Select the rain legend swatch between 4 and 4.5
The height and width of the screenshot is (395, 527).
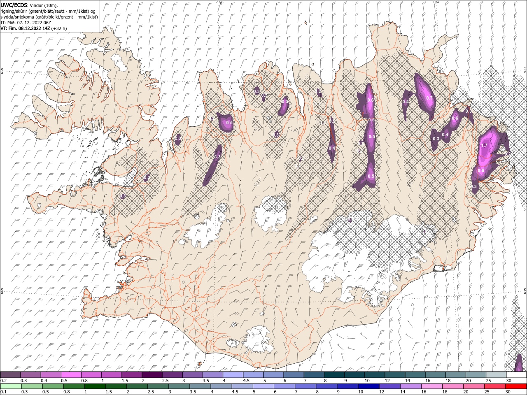click(x=221, y=386)
